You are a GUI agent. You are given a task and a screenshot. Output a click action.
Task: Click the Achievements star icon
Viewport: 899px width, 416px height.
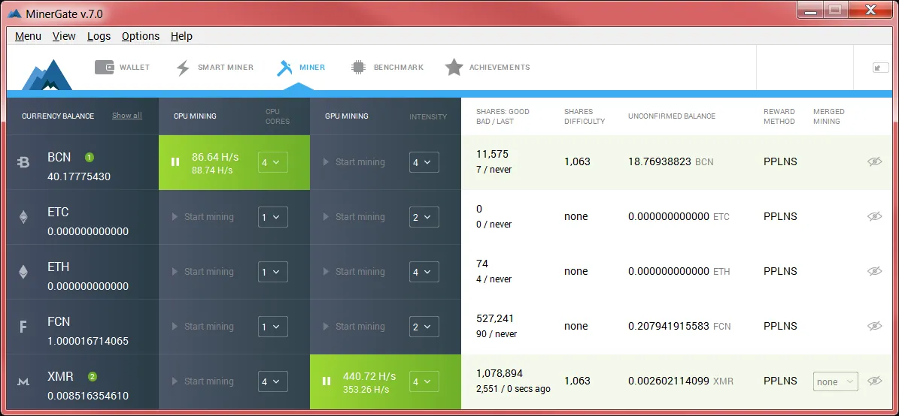pyautogui.click(x=454, y=68)
